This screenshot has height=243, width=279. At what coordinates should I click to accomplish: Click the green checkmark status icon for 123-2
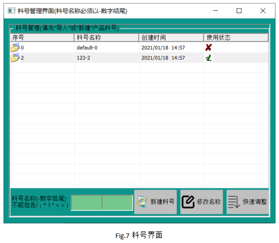coord(208,58)
